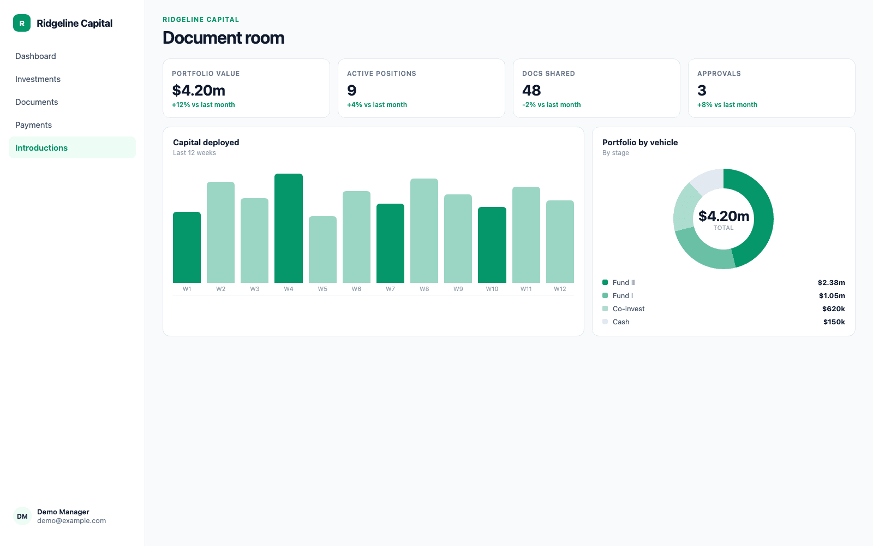Click the +12% vs last month text

tap(204, 105)
